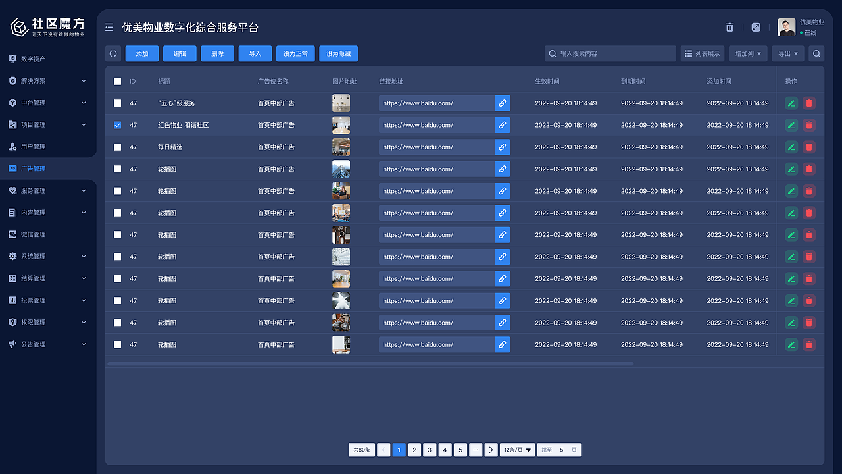Go to previous page arrow in pagination

pos(384,450)
